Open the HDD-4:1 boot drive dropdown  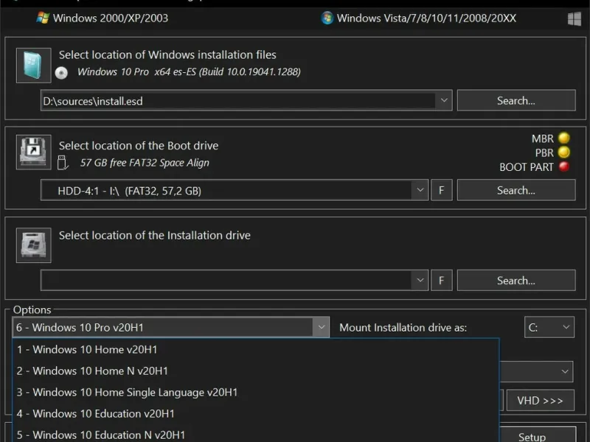420,190
